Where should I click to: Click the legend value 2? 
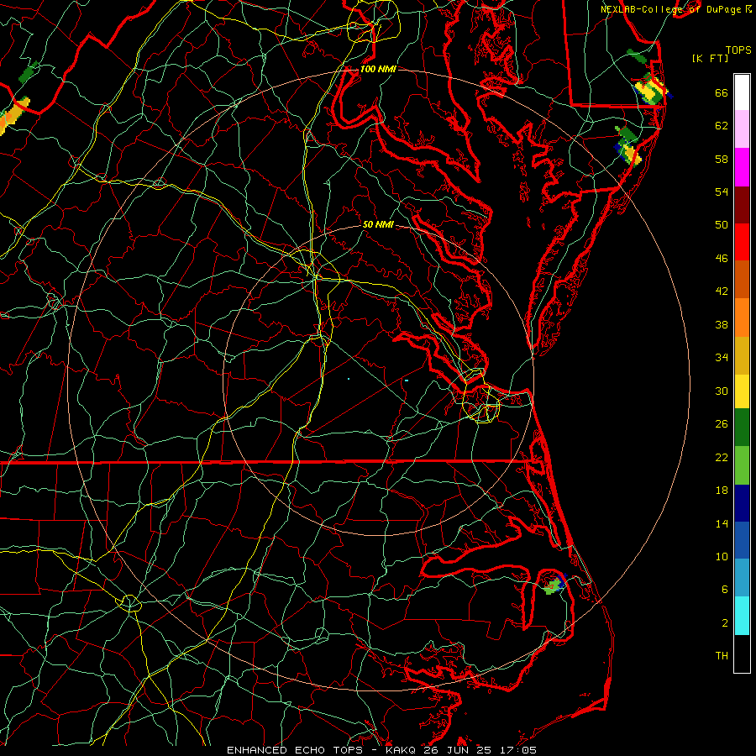725,623
